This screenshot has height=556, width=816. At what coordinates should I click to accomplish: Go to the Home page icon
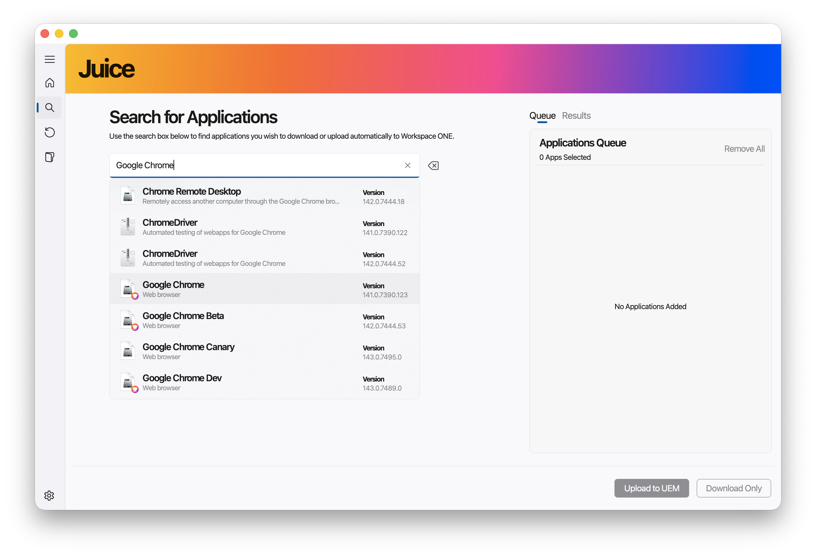pyautogui.click(x=49, y=83)
